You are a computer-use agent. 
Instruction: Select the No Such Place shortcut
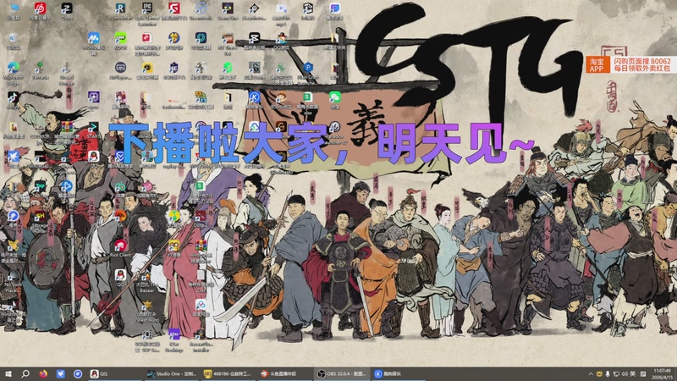point(13,283)
